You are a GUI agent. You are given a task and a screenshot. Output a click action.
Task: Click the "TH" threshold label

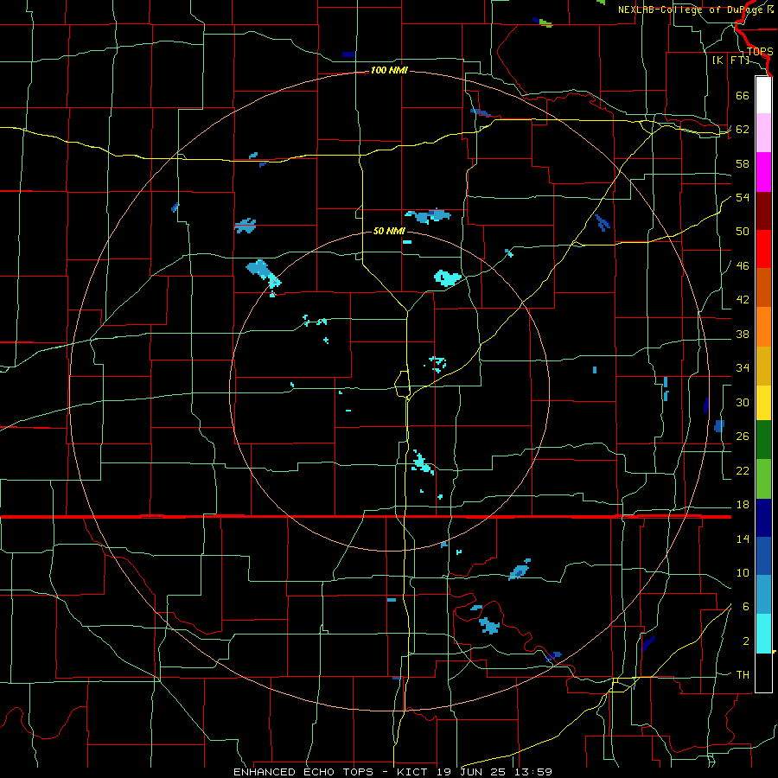click(x=743, y=675)
